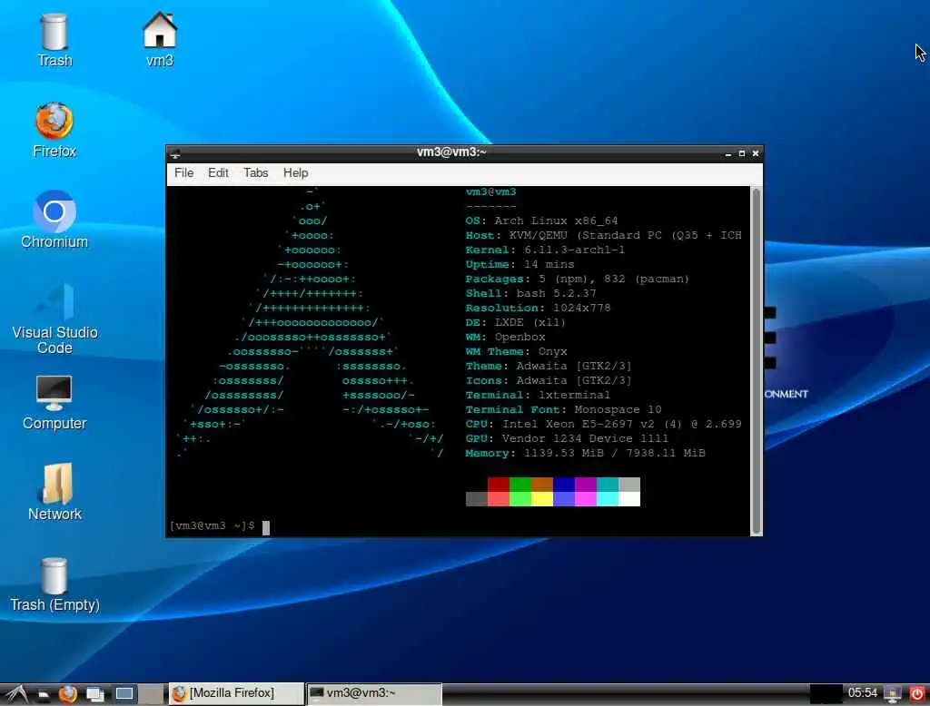
Task: Click the terminal's vertical scrollbar
Action: click(757, 361)
